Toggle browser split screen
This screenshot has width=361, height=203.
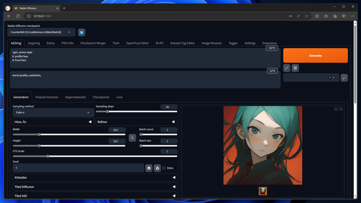pyautogui.click(x=317, y=16)
